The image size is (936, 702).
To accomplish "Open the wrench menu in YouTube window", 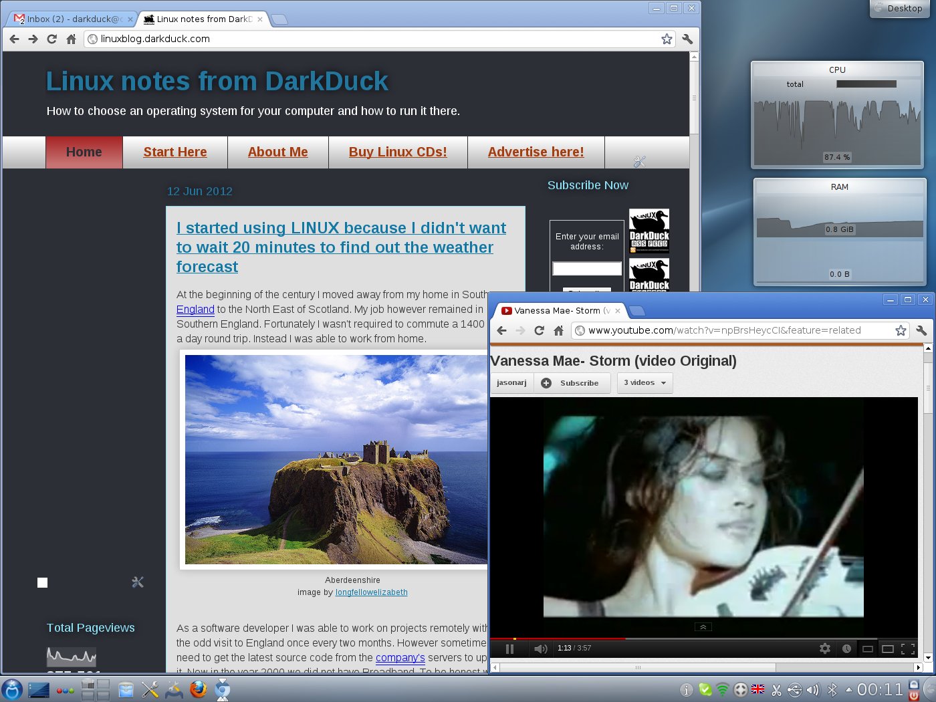I will [x=921, y=330].
